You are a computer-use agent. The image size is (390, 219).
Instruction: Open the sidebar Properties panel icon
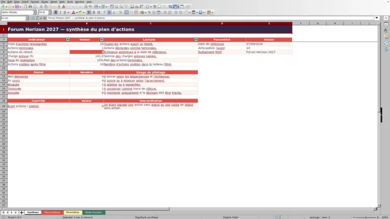coord(386,24)
